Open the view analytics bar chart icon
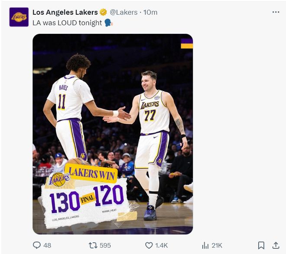This screenshot has width=286, height=254. 205,245
